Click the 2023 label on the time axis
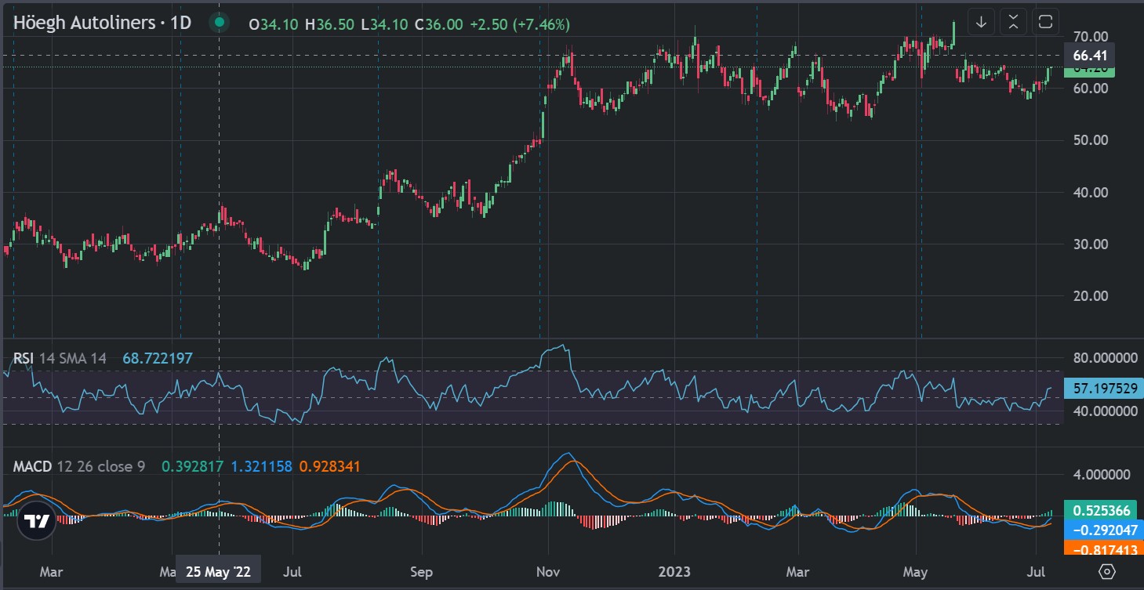Viewport: 1144px width, 590px height. pyautogui.click(x=674, y=571)
